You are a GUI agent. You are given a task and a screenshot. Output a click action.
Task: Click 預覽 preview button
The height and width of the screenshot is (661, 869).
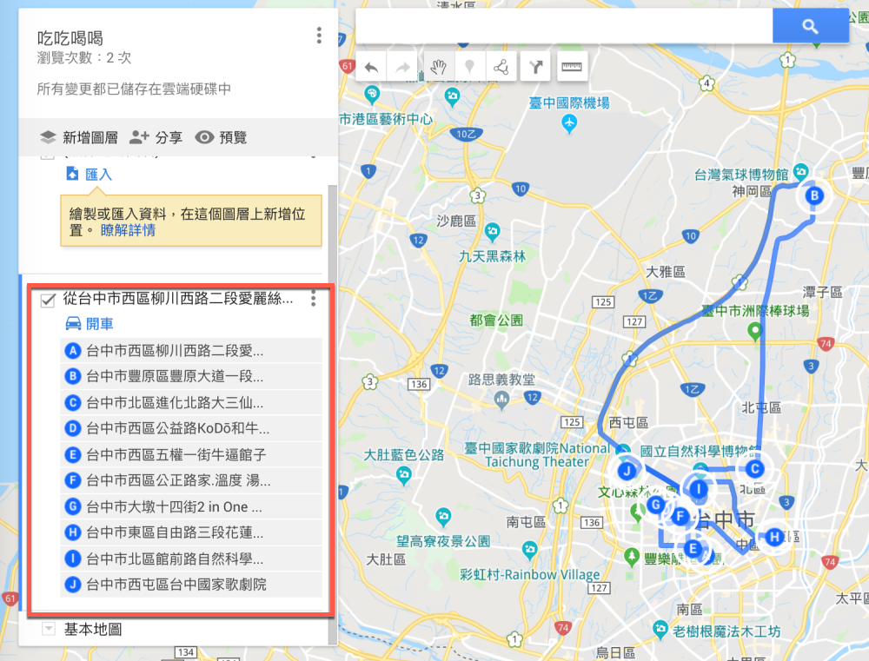click(x=221, y=137)
